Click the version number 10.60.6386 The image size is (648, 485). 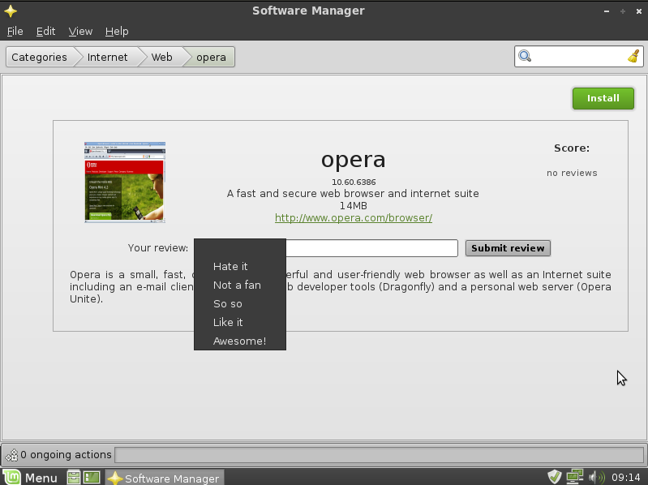click(x=354, y=182)
